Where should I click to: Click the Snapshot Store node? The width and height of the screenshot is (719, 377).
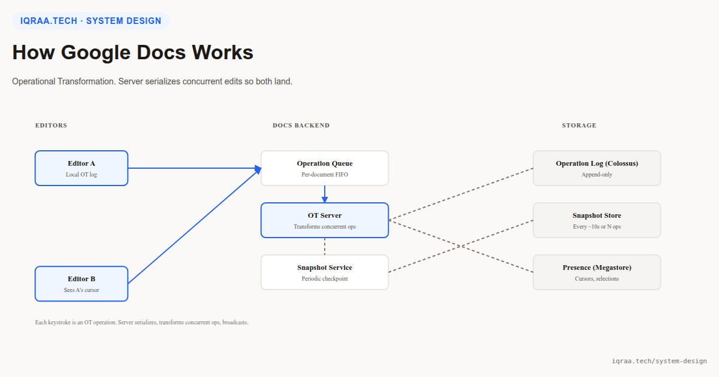597,220
